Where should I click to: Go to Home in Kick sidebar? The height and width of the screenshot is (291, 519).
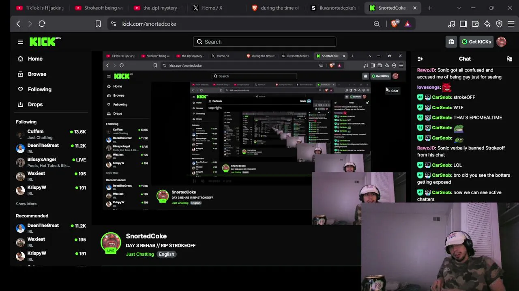[35, 59]
